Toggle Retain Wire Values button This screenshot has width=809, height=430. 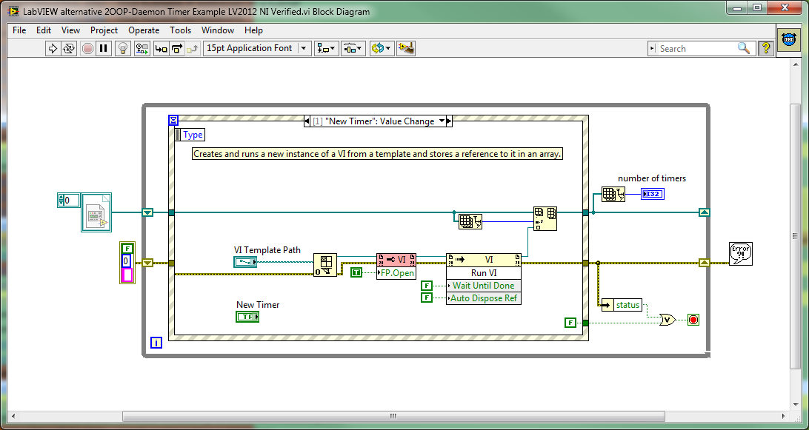(142, 48)
